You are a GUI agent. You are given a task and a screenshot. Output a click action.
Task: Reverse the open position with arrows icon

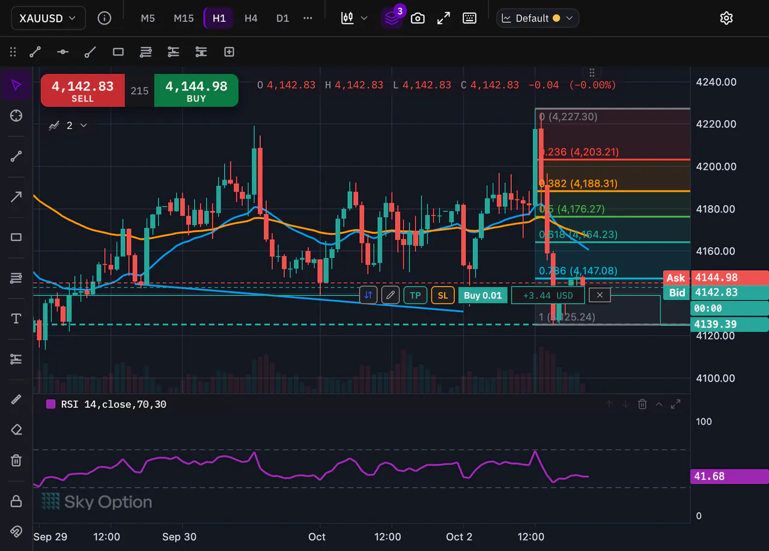[369, 295]
